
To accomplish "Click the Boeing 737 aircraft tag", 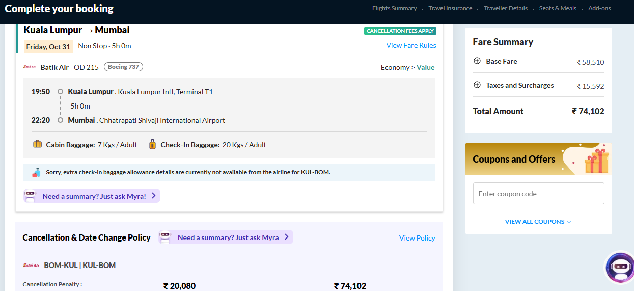I will tap(124, 67).
